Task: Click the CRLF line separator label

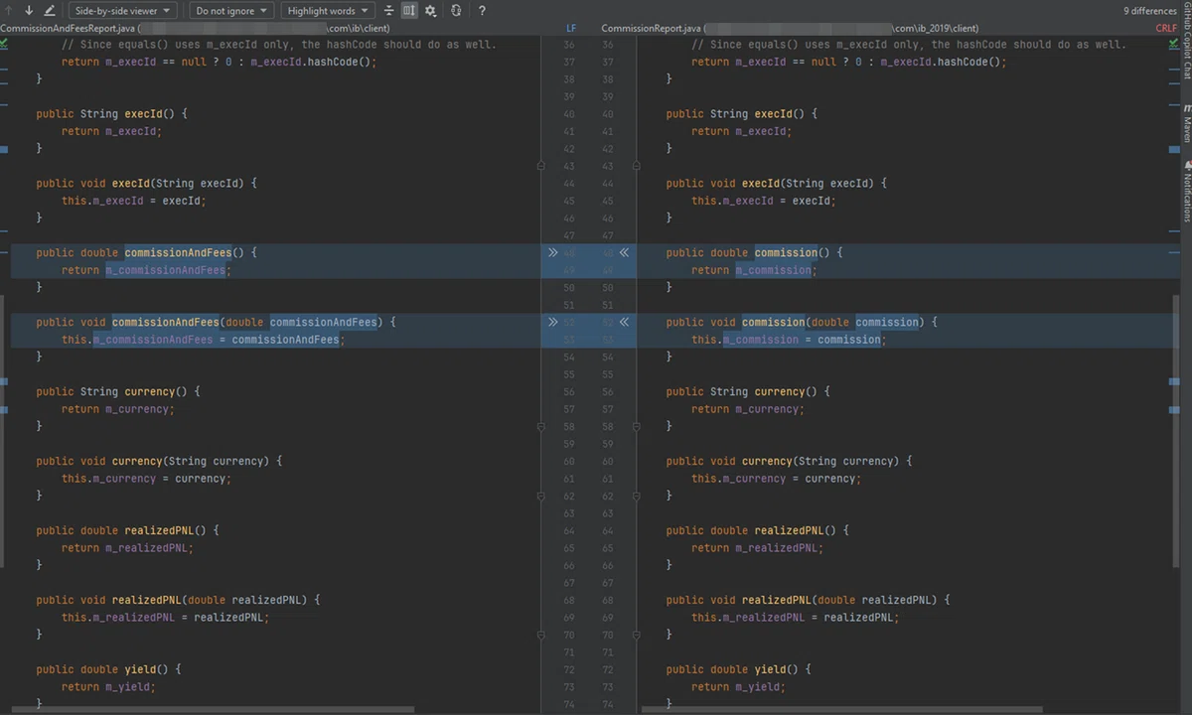Action: [x=1166, y=28]
